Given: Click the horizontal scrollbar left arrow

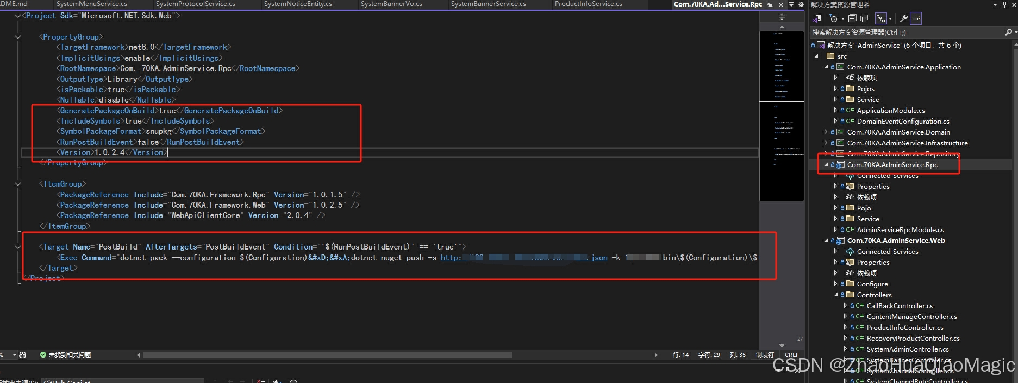Looking at the screenshot, I should pos(138,355).
